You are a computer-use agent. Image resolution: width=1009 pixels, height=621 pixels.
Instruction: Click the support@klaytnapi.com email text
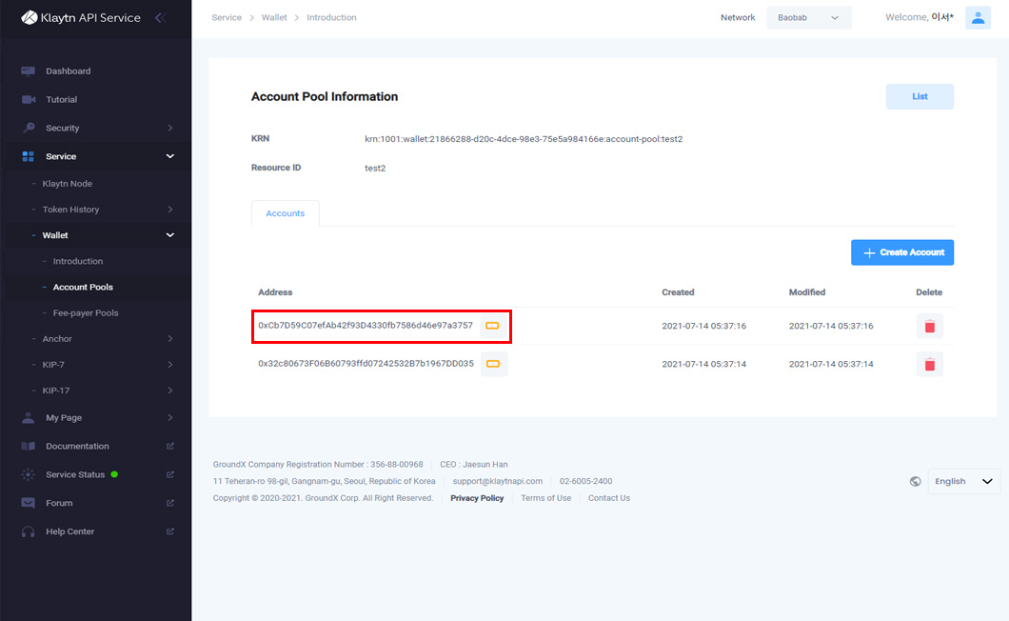coord(498,481)
